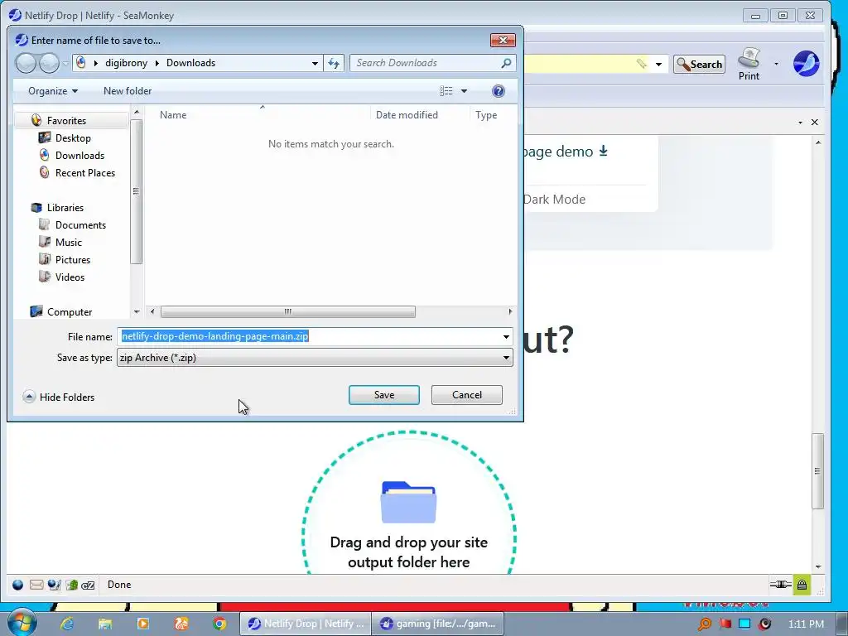Sort files by Date modified column

click(x=407, y=114)
